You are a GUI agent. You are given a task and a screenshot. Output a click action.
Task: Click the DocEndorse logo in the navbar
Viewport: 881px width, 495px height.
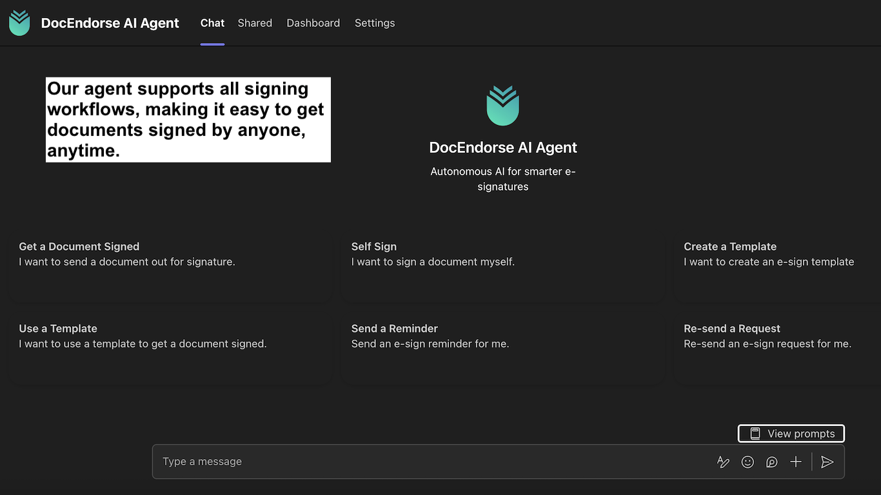(19, 23)
